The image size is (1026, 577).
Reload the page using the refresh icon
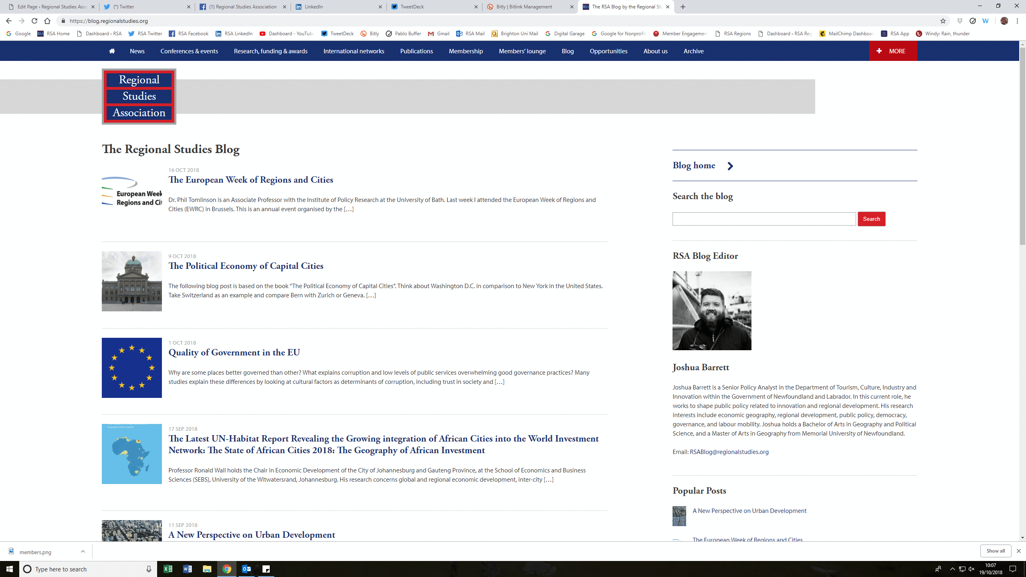(x=34, y=21)
